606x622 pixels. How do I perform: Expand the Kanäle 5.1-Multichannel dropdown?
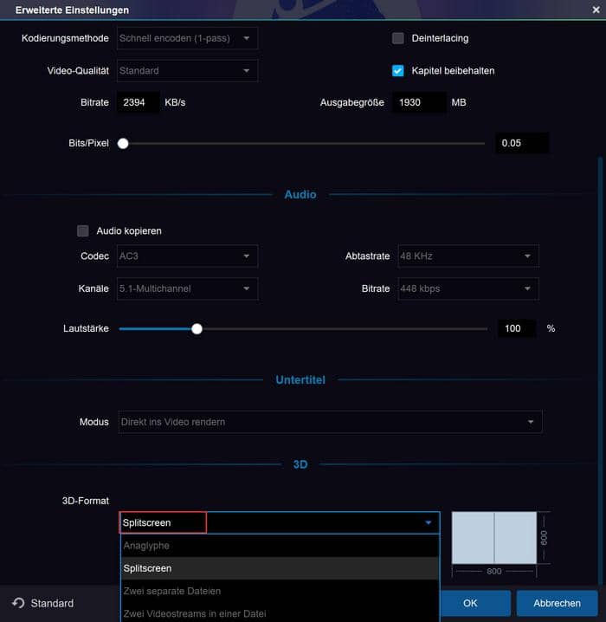click(x=187, y=288)
